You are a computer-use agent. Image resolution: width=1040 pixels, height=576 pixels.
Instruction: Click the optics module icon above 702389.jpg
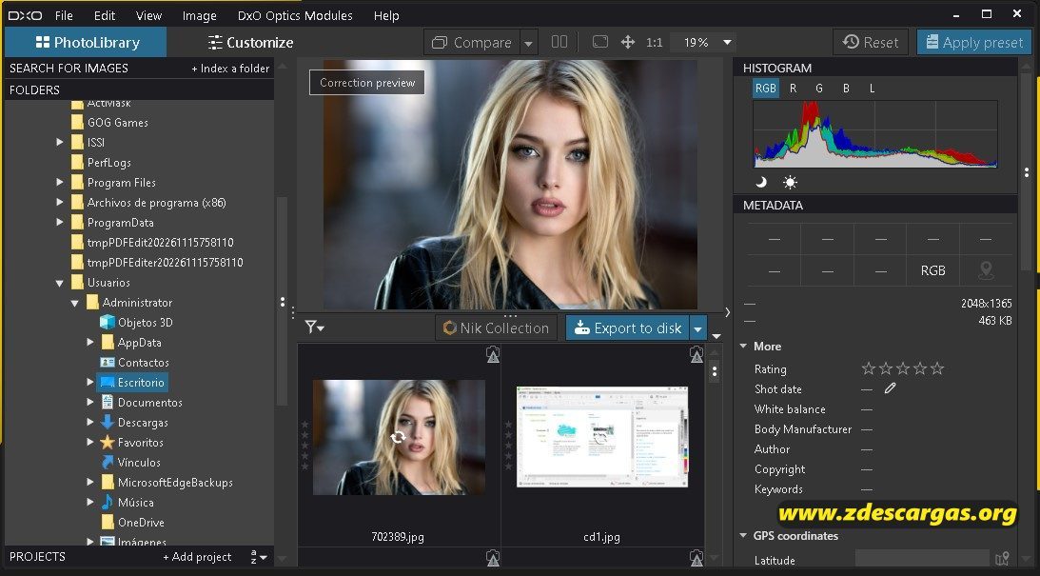point(493,354)
